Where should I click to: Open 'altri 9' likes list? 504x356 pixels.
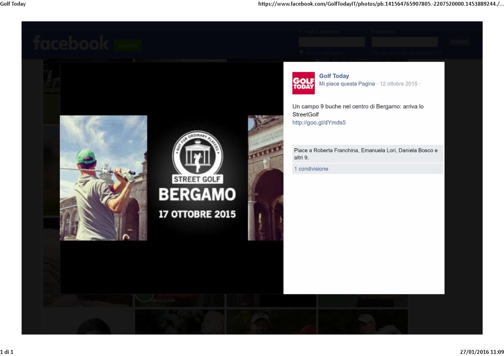tap(301, 157)
